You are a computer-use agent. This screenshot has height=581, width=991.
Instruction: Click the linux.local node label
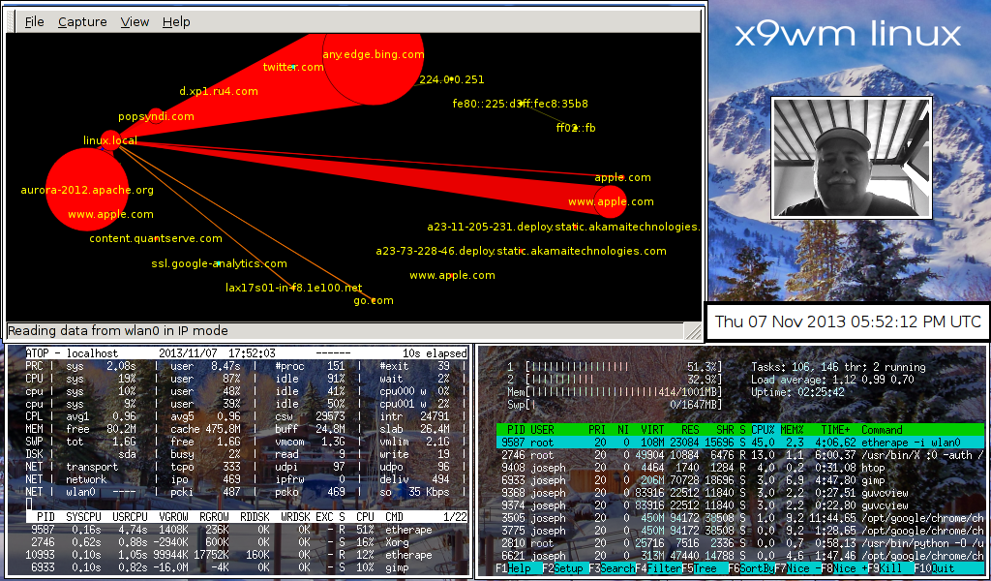(110, 140)
